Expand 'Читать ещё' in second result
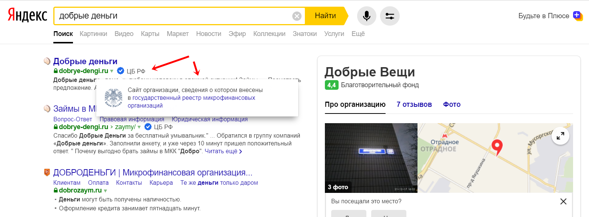 (223, 151)
